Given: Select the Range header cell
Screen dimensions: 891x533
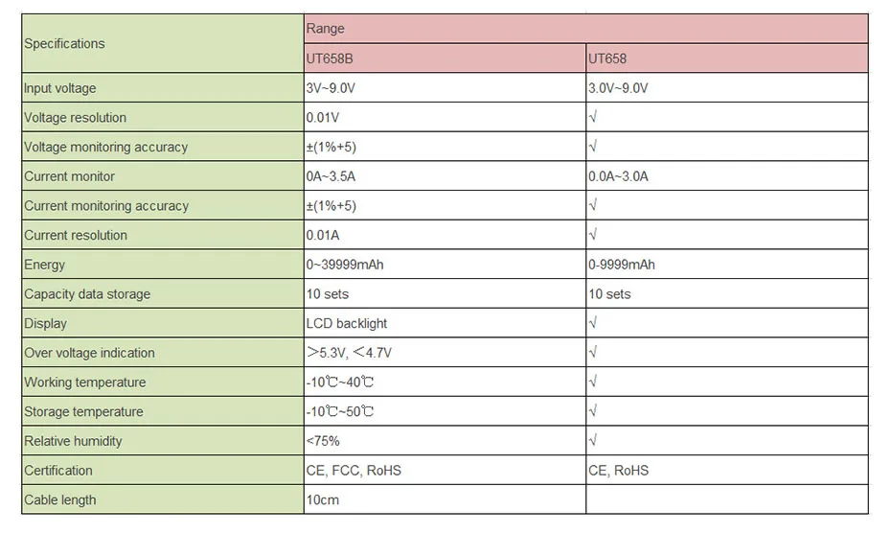Looking at the screenshot, I should click(585, 29).
